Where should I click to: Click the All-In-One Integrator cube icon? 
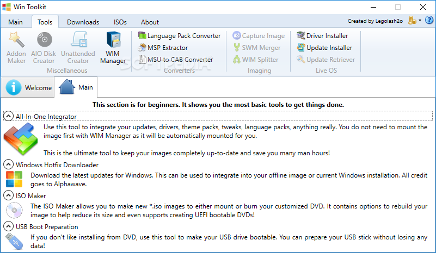(21, 140)
